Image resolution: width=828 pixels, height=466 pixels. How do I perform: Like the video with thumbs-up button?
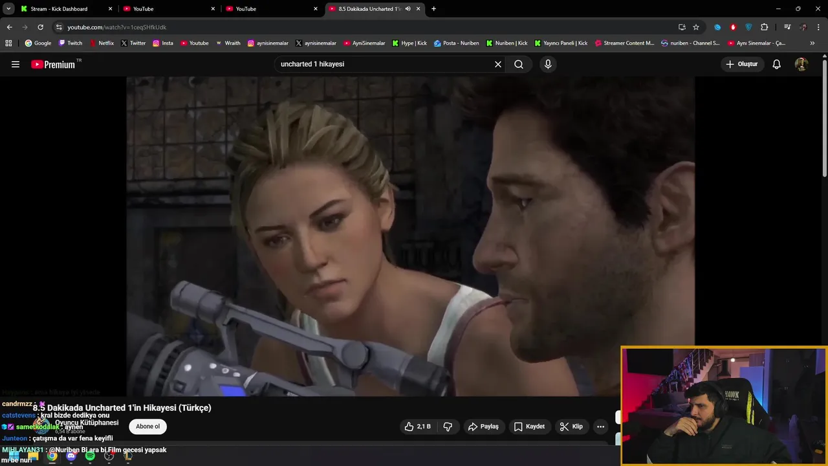coord(417,427)
